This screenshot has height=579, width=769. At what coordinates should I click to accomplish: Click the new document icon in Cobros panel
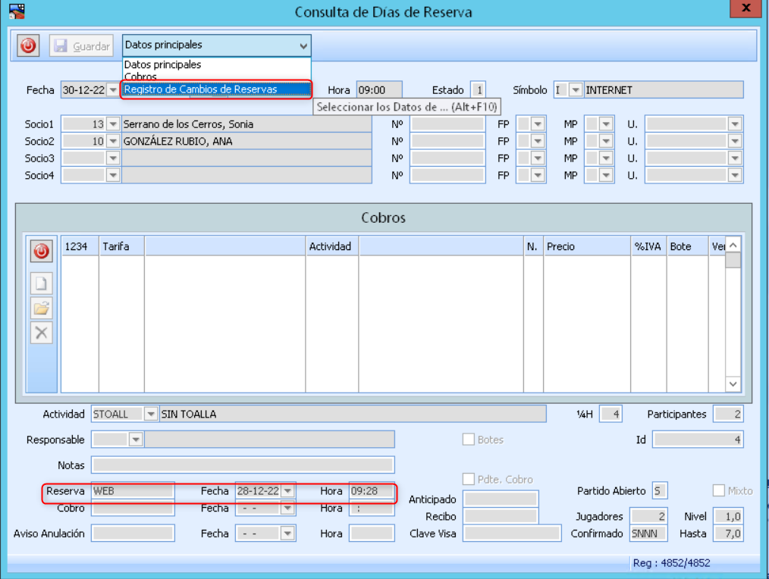41,283
